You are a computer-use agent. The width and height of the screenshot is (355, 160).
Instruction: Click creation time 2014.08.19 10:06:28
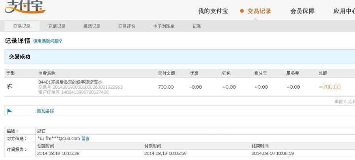point(58,153)
